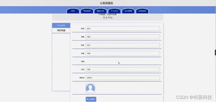The image size is (216, 102).
Task: Select 个人中心 in the left sidebar
Action: click(61, 25)
